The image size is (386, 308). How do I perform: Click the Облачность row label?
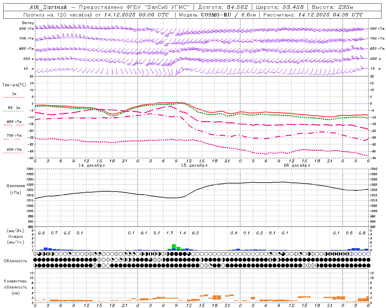point(15,261)
